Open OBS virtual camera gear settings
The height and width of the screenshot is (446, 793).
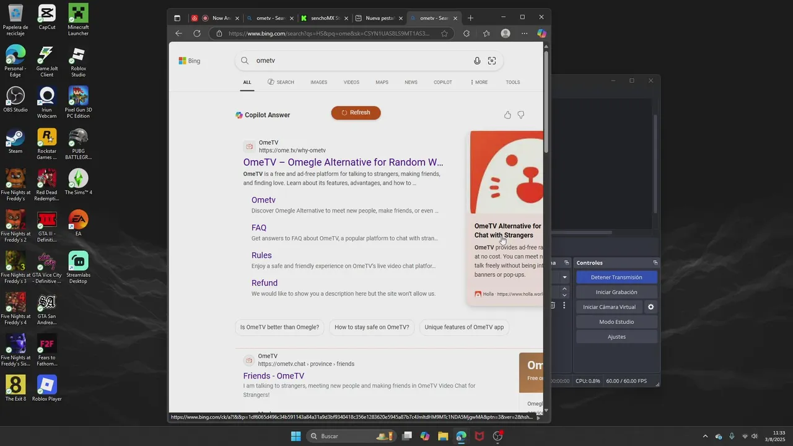pos(651,307)
